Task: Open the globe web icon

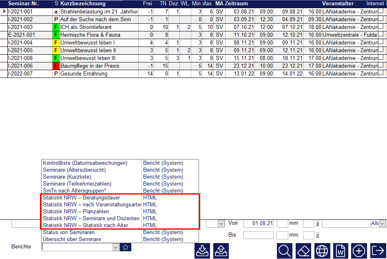Action: coord(322,250)
